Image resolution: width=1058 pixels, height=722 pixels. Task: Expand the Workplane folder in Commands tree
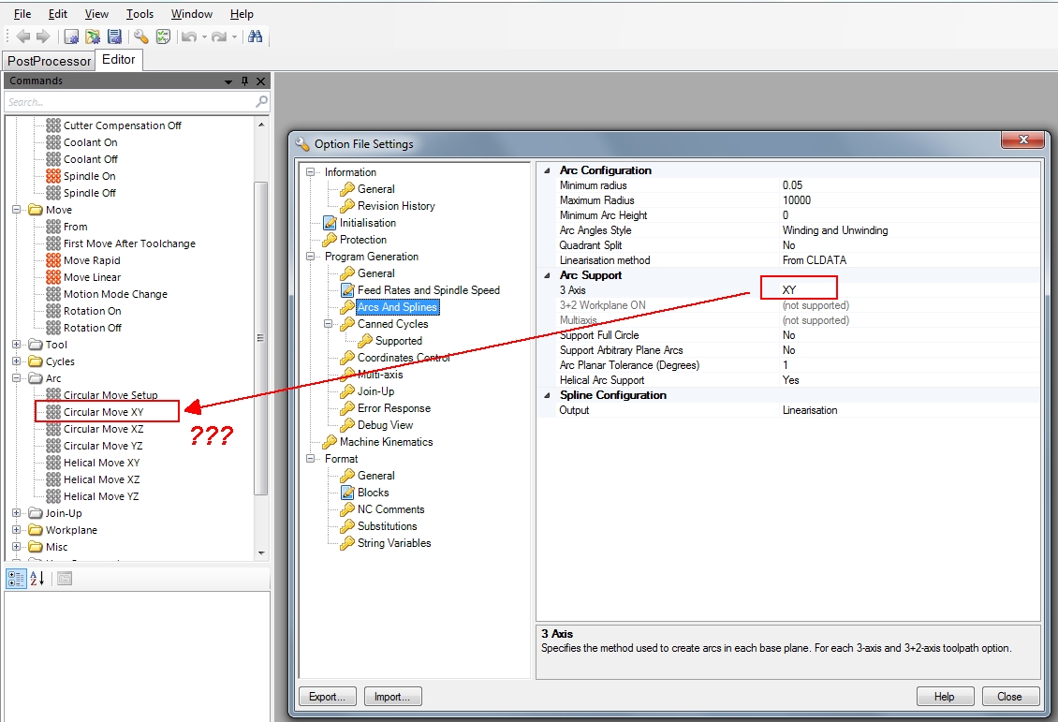click(16, 530)
